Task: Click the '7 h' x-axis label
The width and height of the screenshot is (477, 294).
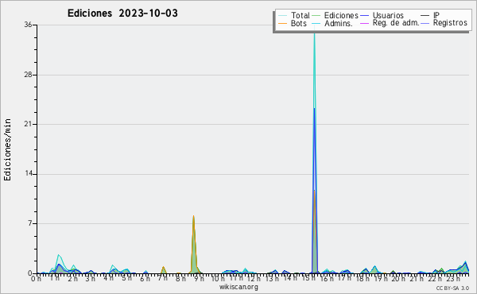Action: tap(162, 278)
